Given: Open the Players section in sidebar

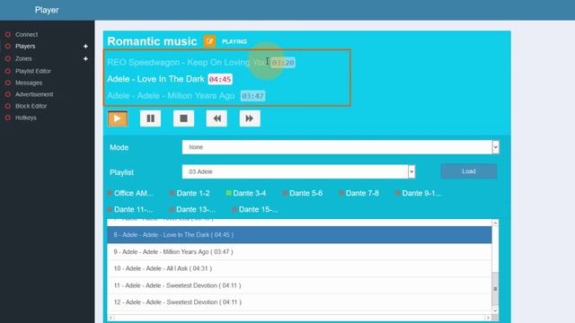Looking at the screenshot, I should (x=25, y=46).
